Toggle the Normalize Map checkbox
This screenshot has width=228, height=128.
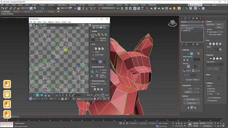208,101
